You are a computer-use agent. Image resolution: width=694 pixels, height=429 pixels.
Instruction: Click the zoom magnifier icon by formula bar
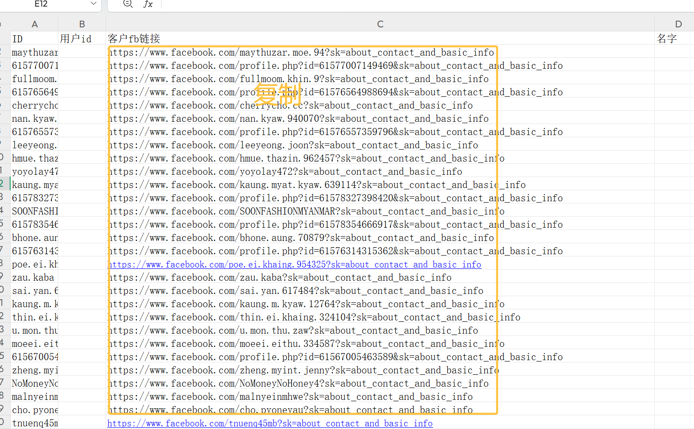128,4
